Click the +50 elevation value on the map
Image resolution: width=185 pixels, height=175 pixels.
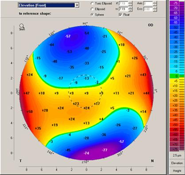pos(30,112)
